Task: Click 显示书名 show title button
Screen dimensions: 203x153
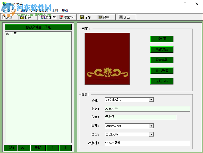Action: [x=162, y=71]
